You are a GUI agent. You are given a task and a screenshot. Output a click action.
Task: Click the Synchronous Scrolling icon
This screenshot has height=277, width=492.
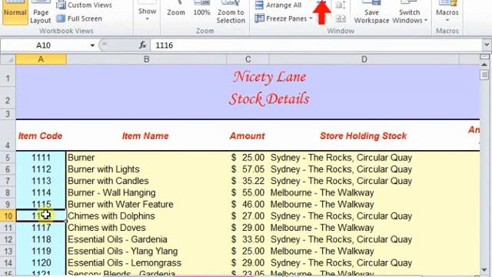point(341,5)
